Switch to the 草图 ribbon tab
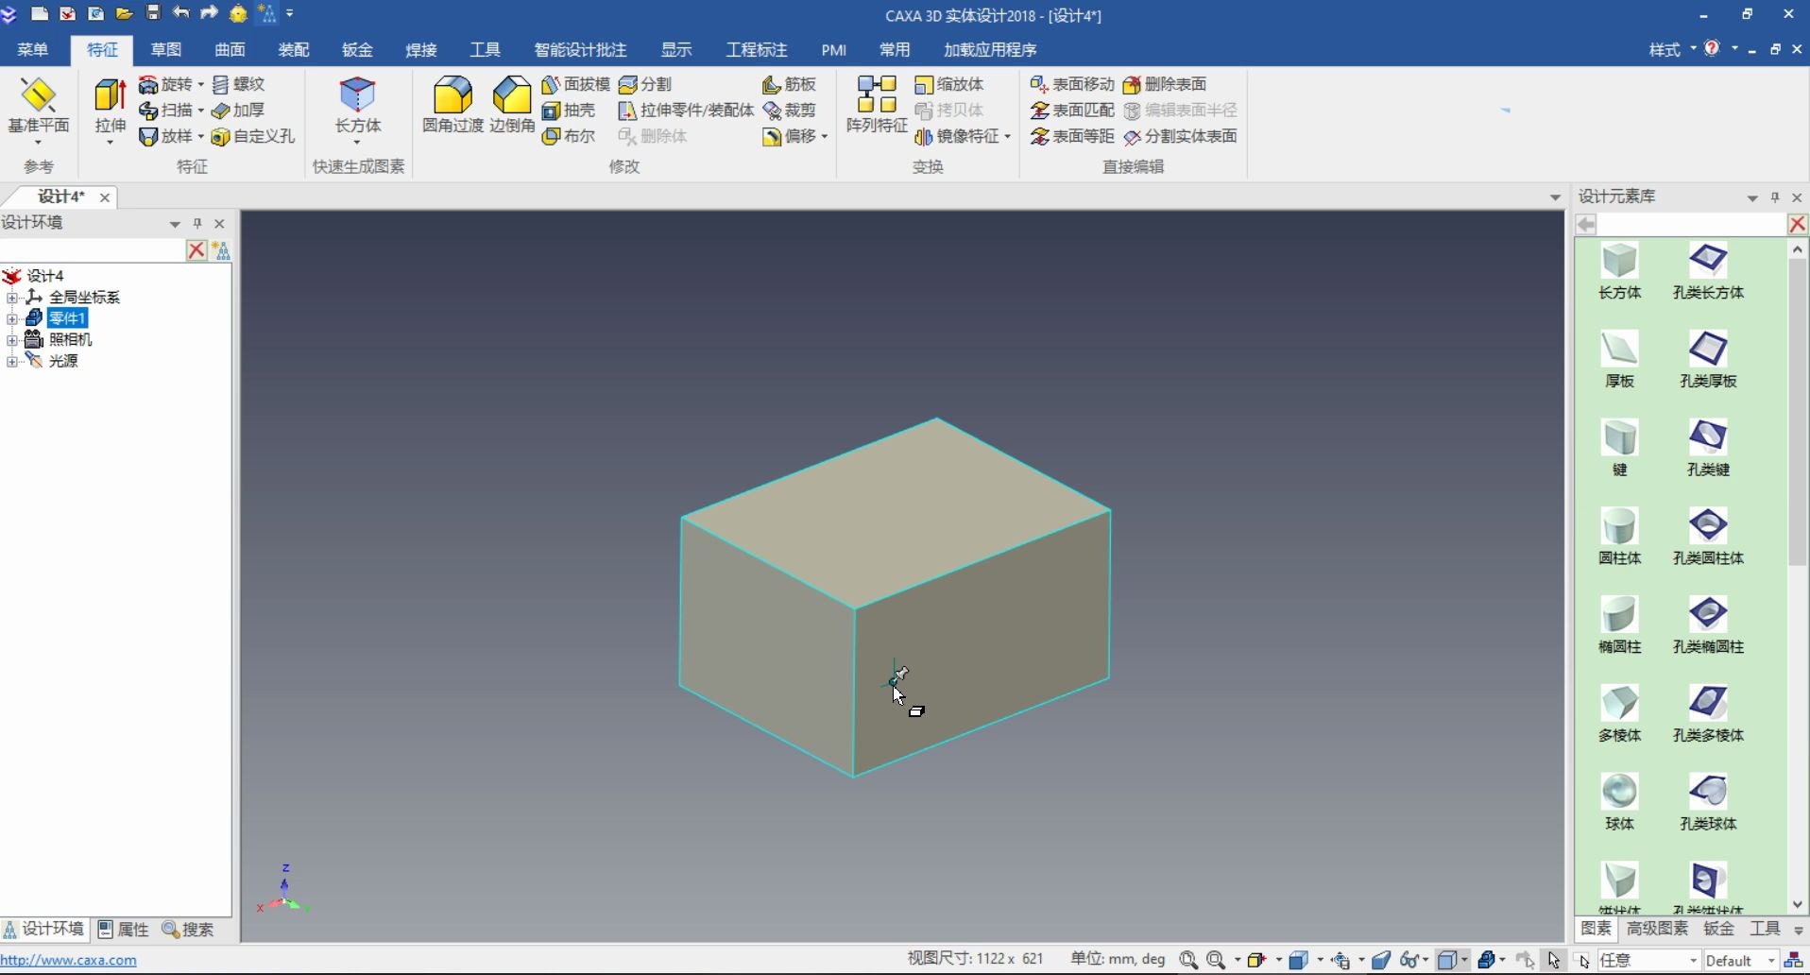The image size is (1810, 975). pyautogui.click(x=166, y=49)
